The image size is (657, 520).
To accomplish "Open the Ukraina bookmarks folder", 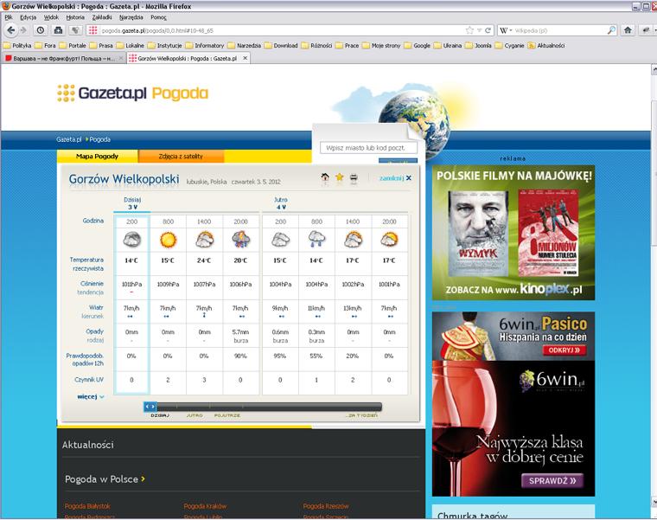I will point(448,45).
